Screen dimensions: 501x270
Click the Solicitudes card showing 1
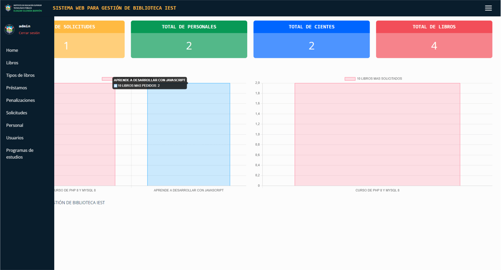89,39
